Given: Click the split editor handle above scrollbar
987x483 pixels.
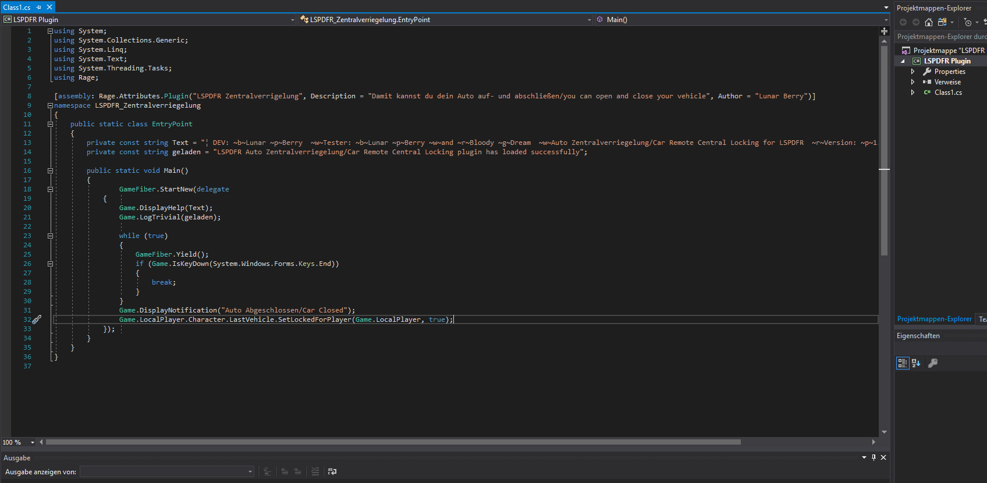Looking at the screenshot, I should [x=884, y=31].
